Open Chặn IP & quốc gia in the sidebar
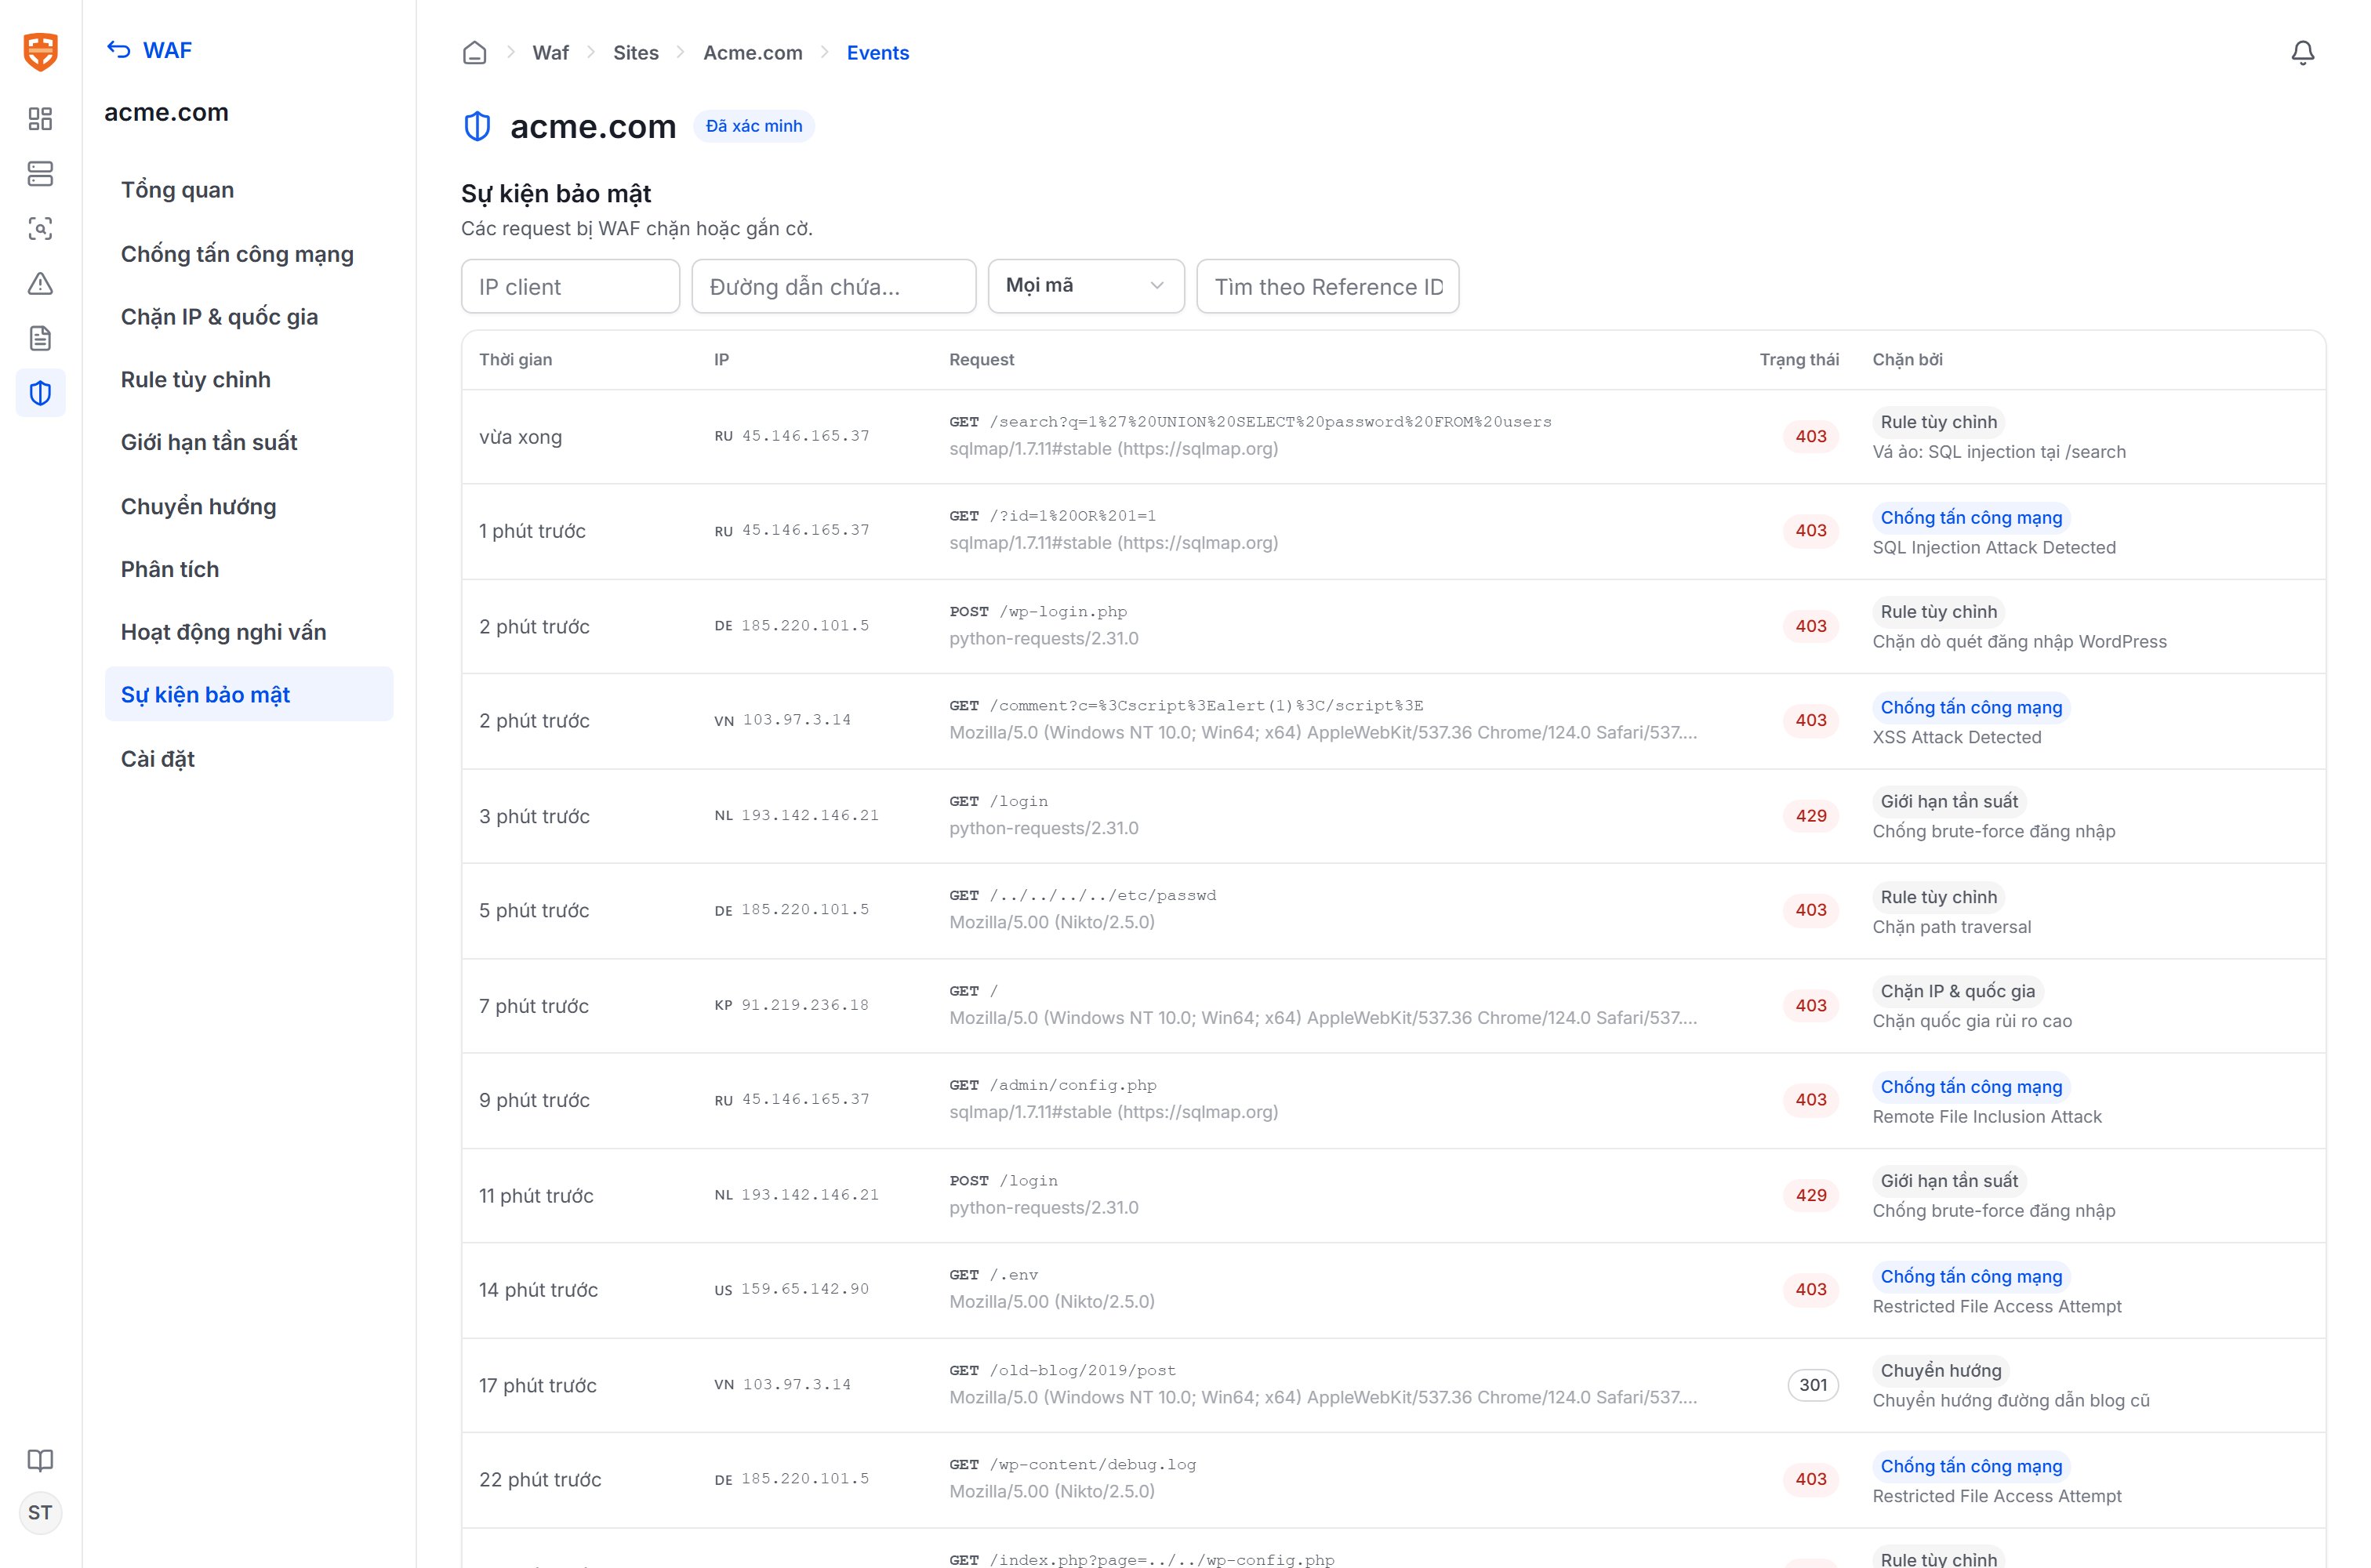The width and height of the screenshot is (2371, 1568). 249,317
